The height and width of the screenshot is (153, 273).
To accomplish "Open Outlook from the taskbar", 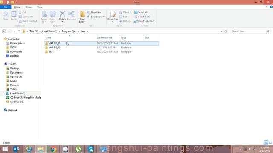I will (16, 149).
